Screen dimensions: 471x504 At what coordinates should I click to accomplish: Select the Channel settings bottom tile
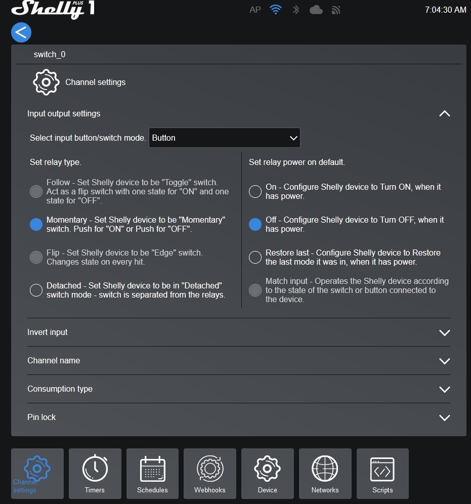pyautogui.click(x=37, y=474)
